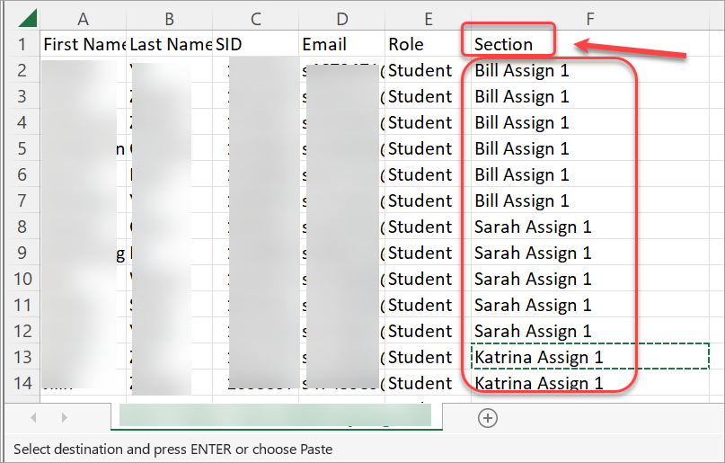725x463 pixels.
Task: Select Student role cell in row 8
Action: tap(429, 227)
